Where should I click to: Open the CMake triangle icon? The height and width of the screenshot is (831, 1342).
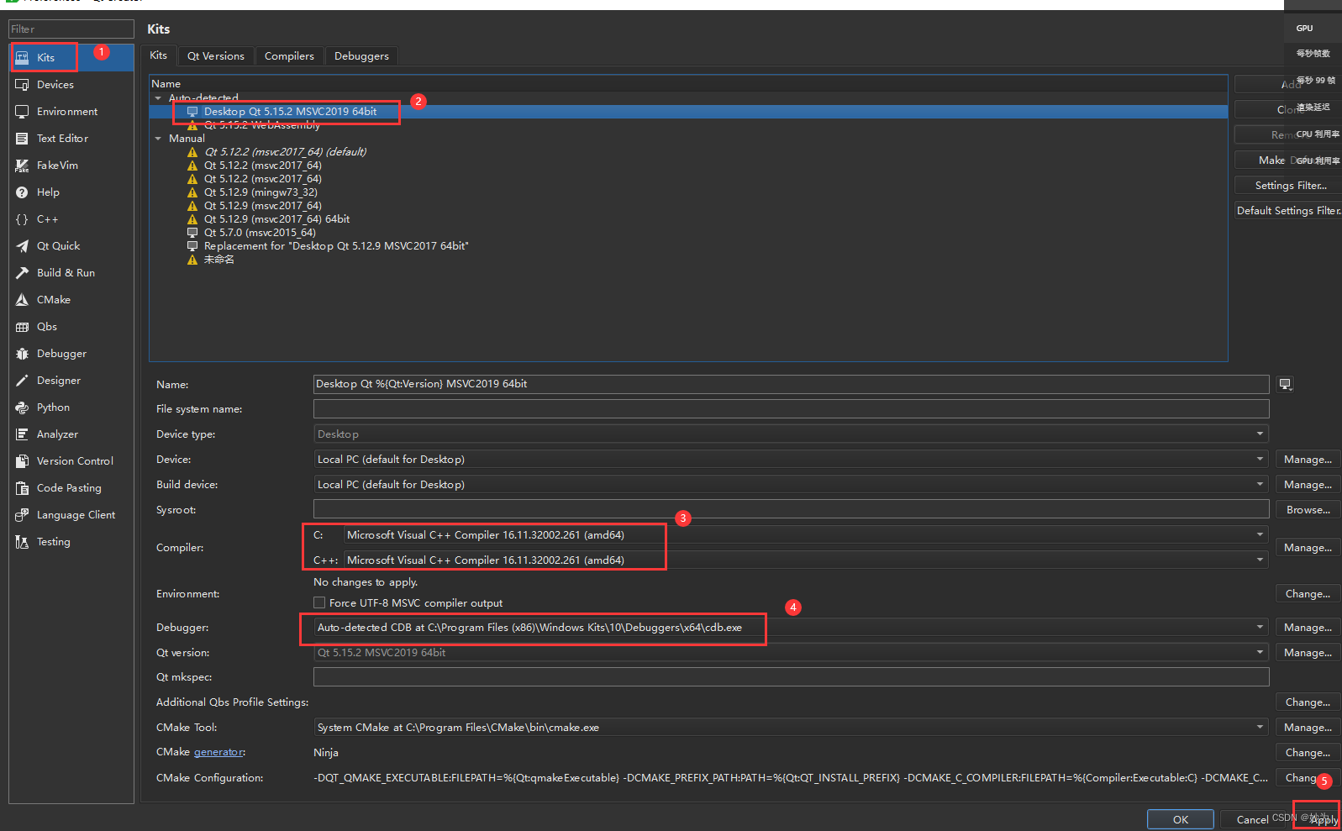(x=23, y=300)
